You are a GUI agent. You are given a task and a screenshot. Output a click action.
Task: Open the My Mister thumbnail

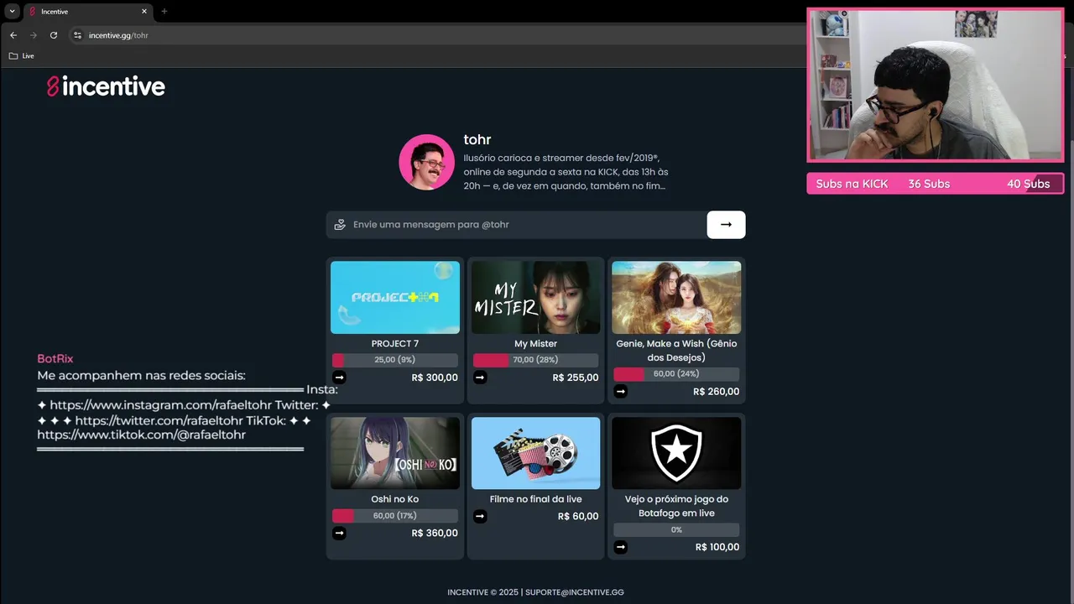click(535, 297)
